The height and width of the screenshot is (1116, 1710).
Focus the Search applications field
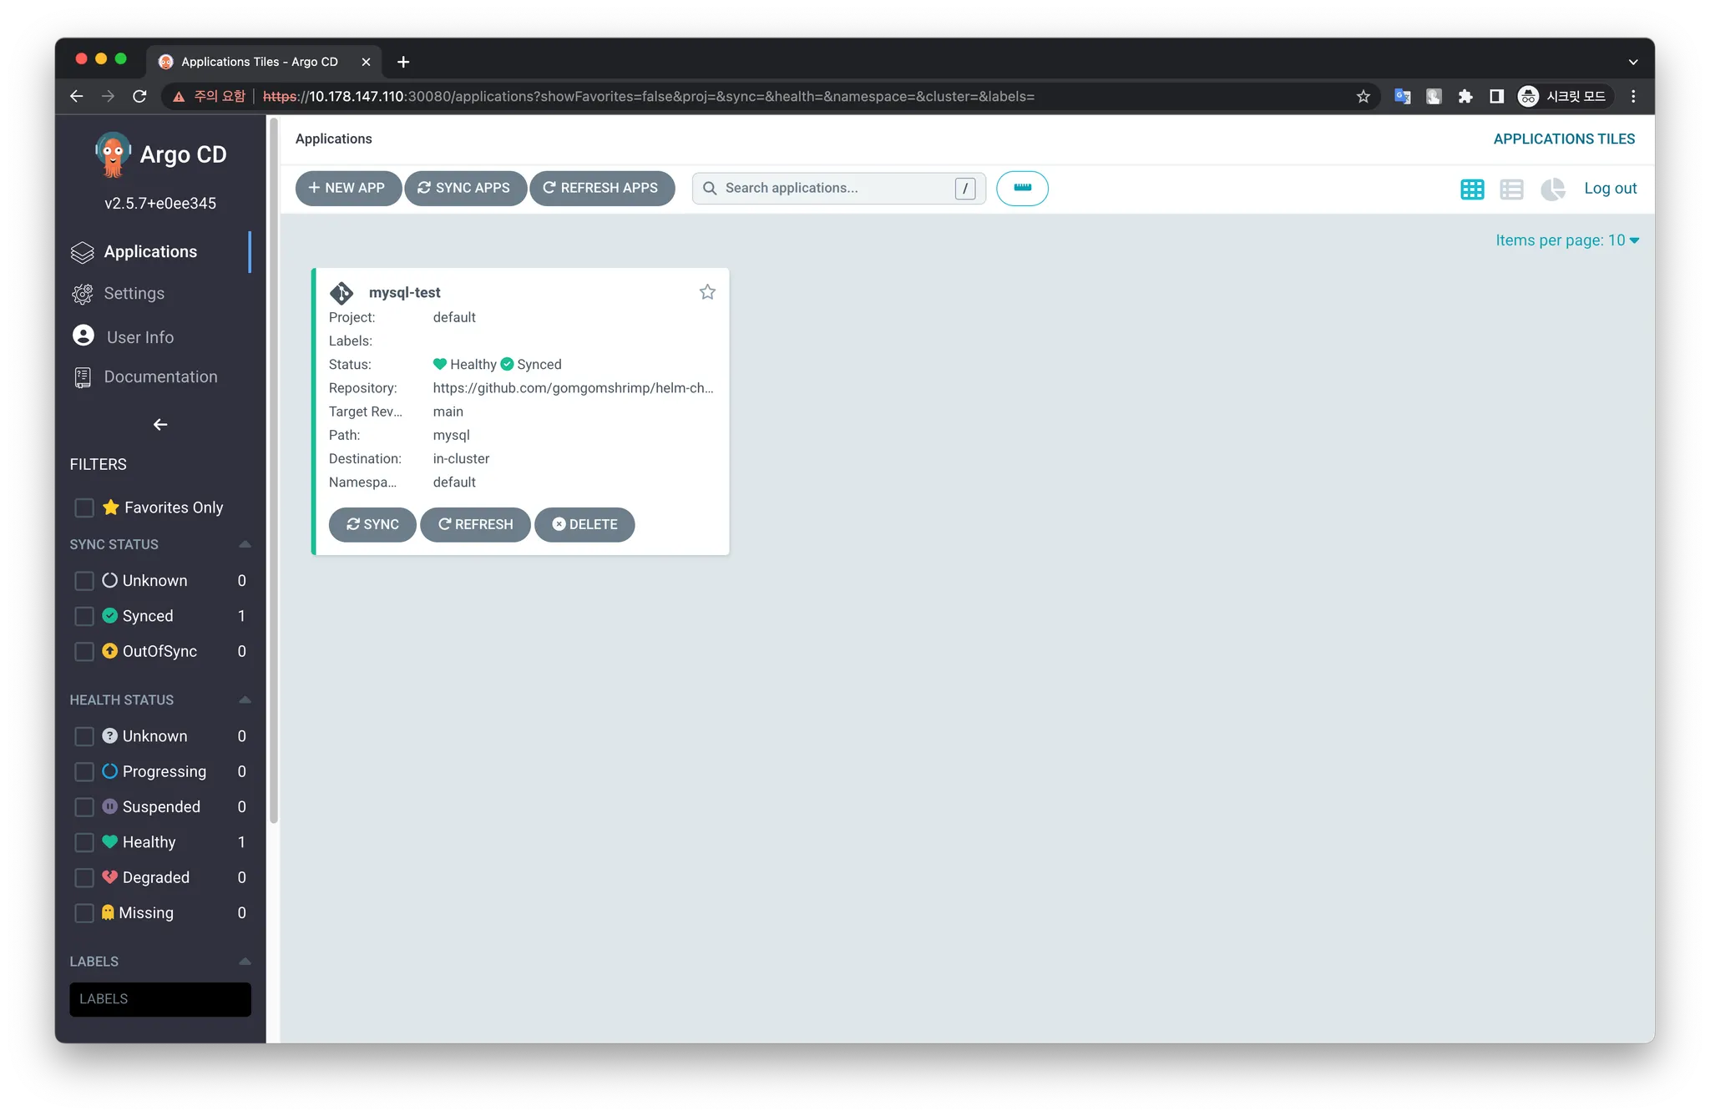pyautogui.click(x=835, y=189)
